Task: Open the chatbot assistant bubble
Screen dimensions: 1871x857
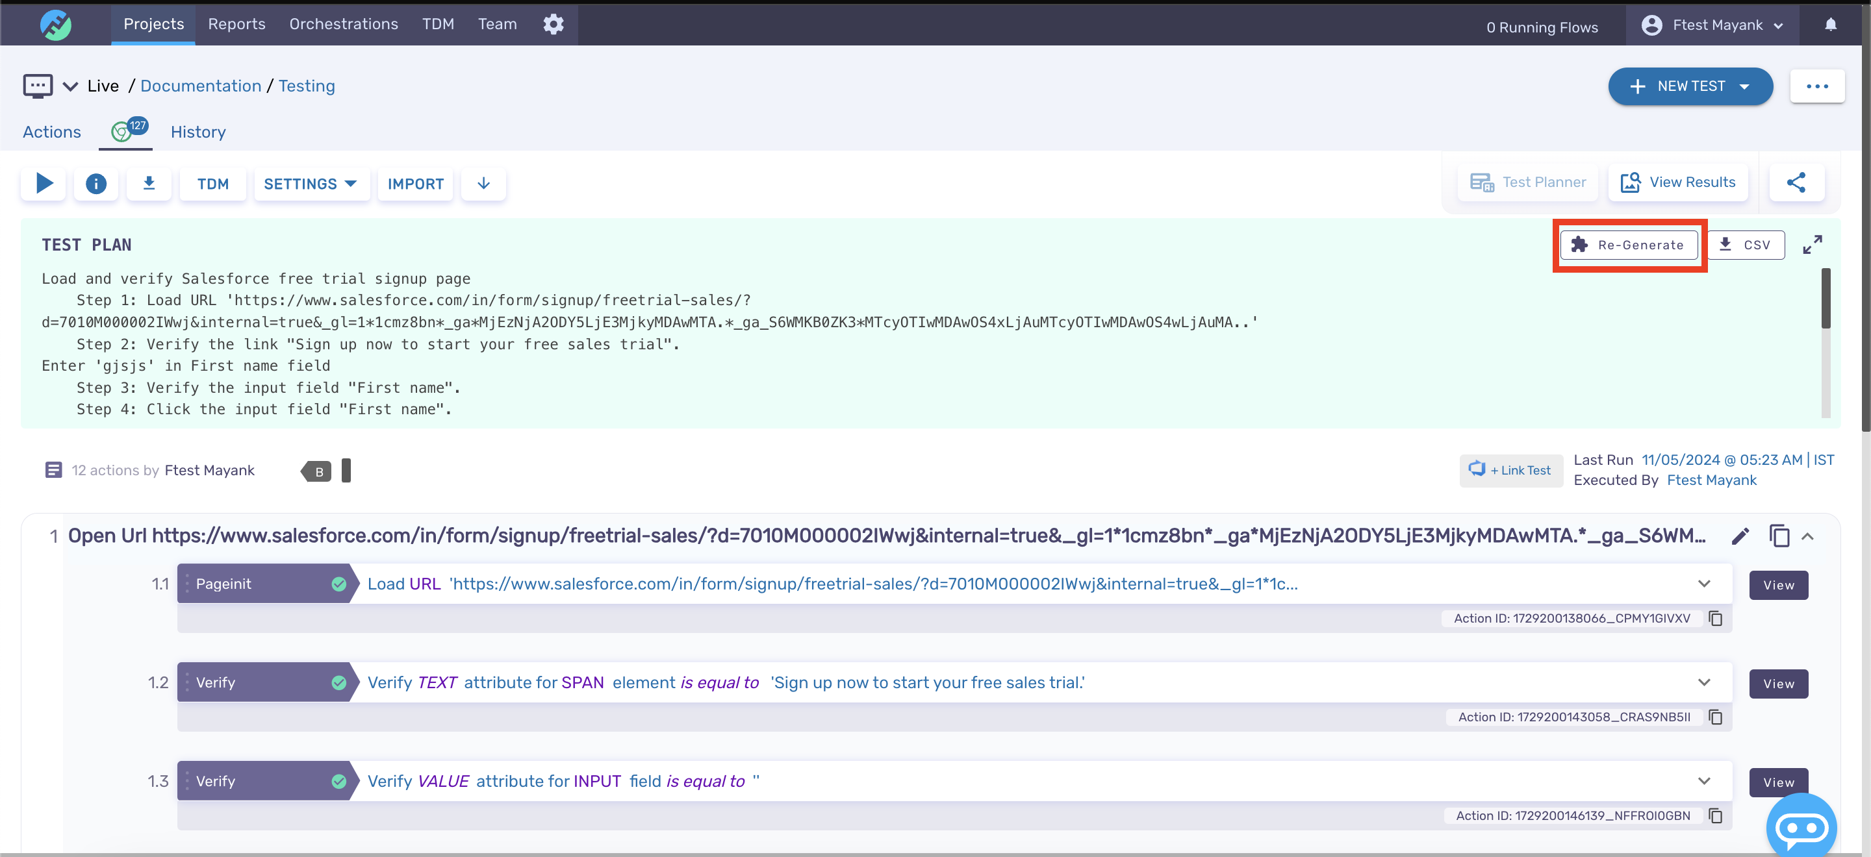Action: click(x=1801, y=827)
